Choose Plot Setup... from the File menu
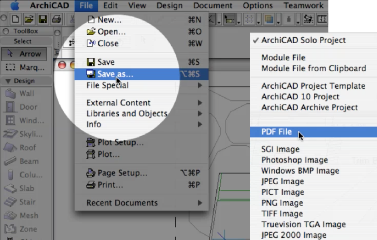Image resolution: width=377 pixels, height=240 pixels. click(141, 143)
